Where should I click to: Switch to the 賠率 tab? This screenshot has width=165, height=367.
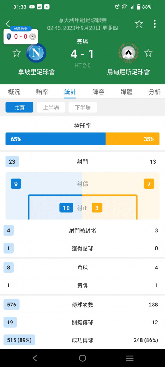[x=42, y=92]
